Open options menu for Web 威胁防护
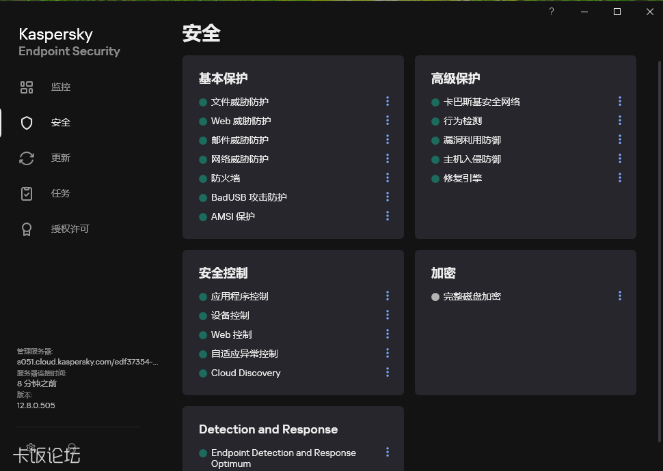Image resolution: width=663 pixels, height=471 pixels. pos(388,120)
